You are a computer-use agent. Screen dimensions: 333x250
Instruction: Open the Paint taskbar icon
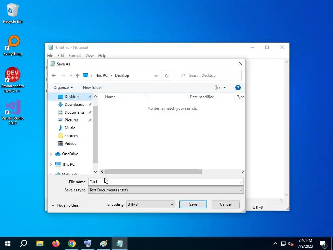tap(104, 243)
